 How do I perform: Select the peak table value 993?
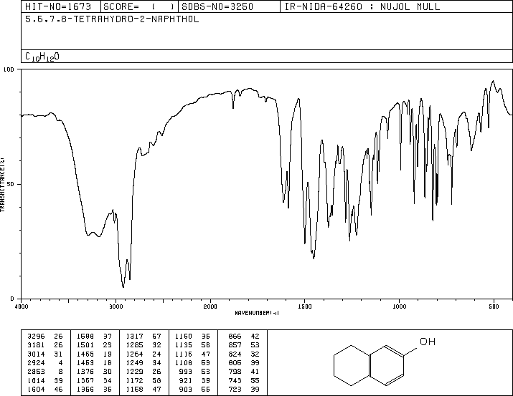tap(186, 372)
